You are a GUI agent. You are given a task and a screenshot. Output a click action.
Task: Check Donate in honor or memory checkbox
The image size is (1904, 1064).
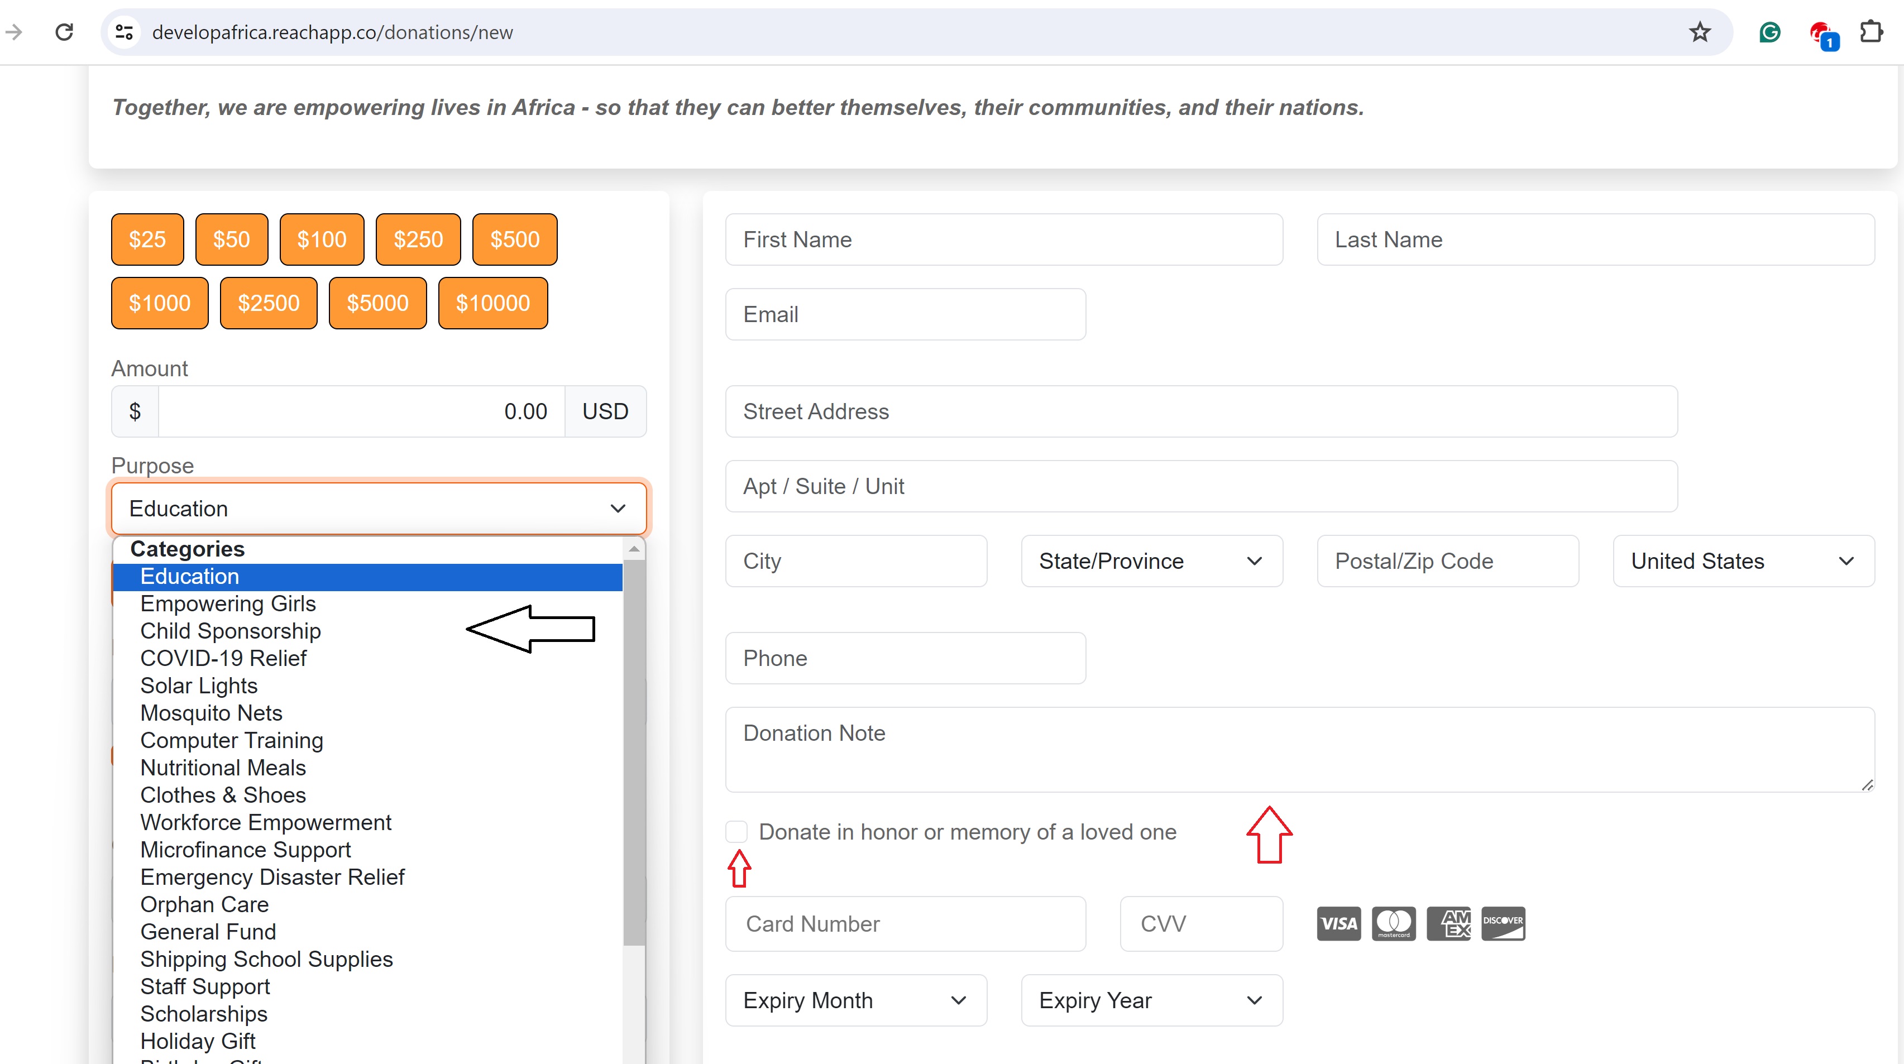pos(736,832)
